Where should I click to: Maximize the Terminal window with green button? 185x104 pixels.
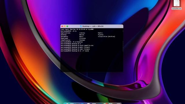67,26
